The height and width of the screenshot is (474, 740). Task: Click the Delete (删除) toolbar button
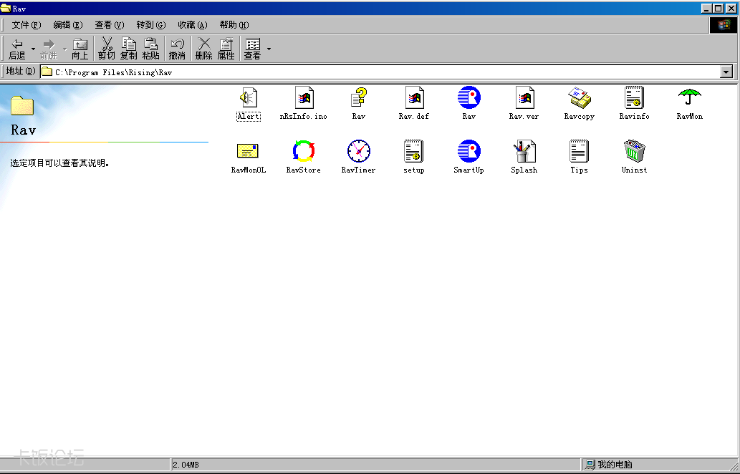[x=204, y=49]
